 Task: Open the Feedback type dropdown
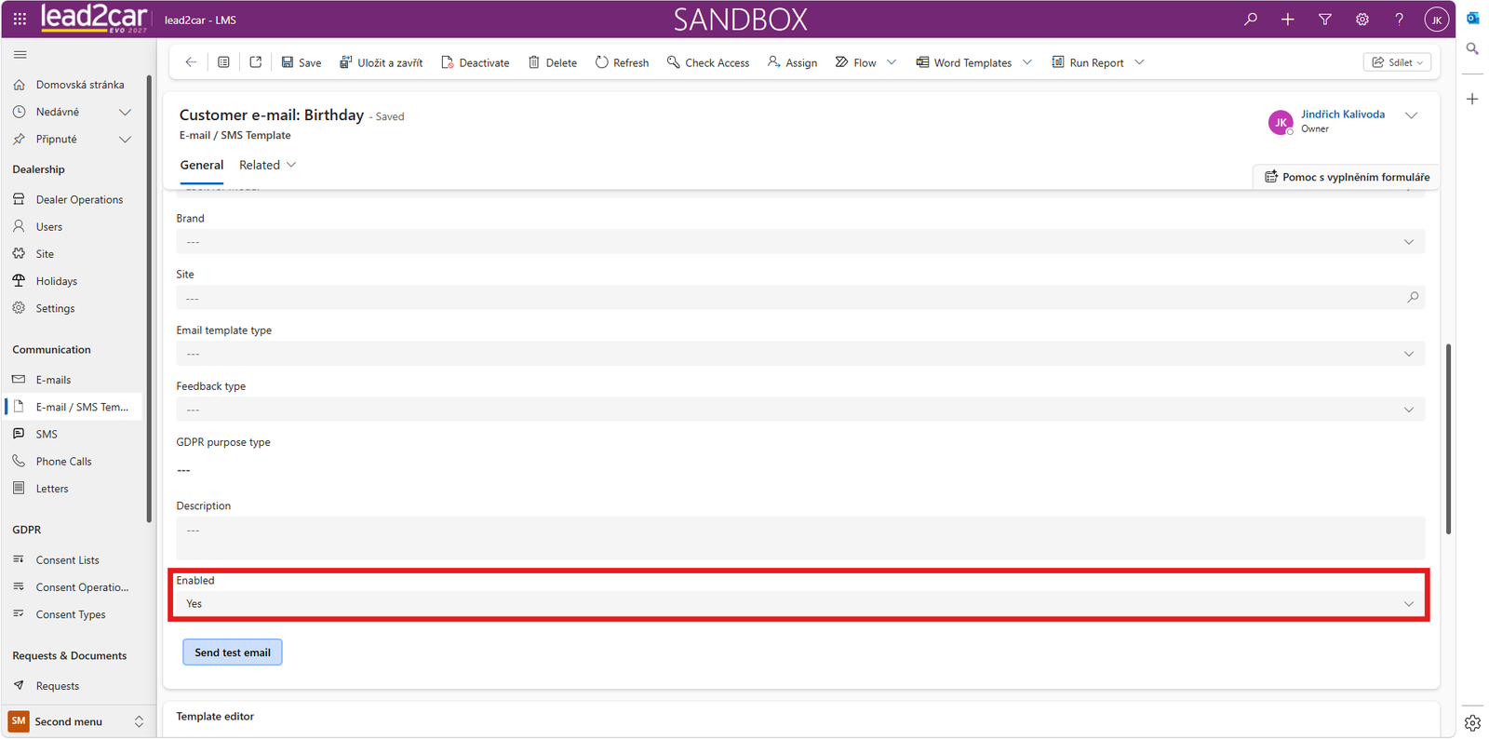click(800, 410)
